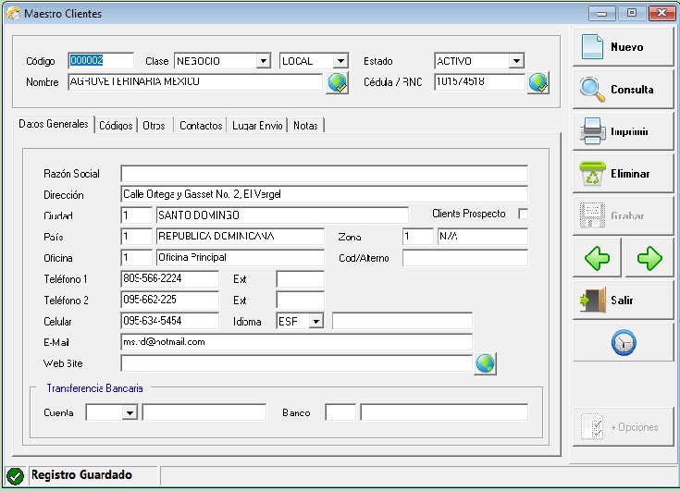This screenshot has height=491, width=680.
Task: Open the Cuenta type dropdown
Action: (x=129, y=412)
